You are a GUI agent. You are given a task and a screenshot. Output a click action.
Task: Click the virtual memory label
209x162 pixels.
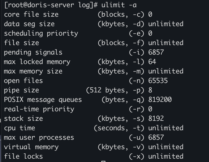[x=31, y=147]
